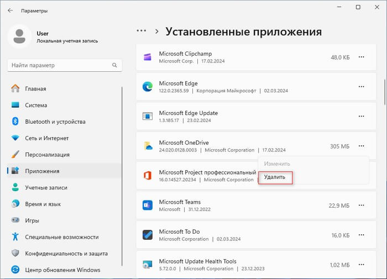Click the Microsoft Teams app icon
The width and height of the screenshot is (387, 279).
tap(148, 206)
